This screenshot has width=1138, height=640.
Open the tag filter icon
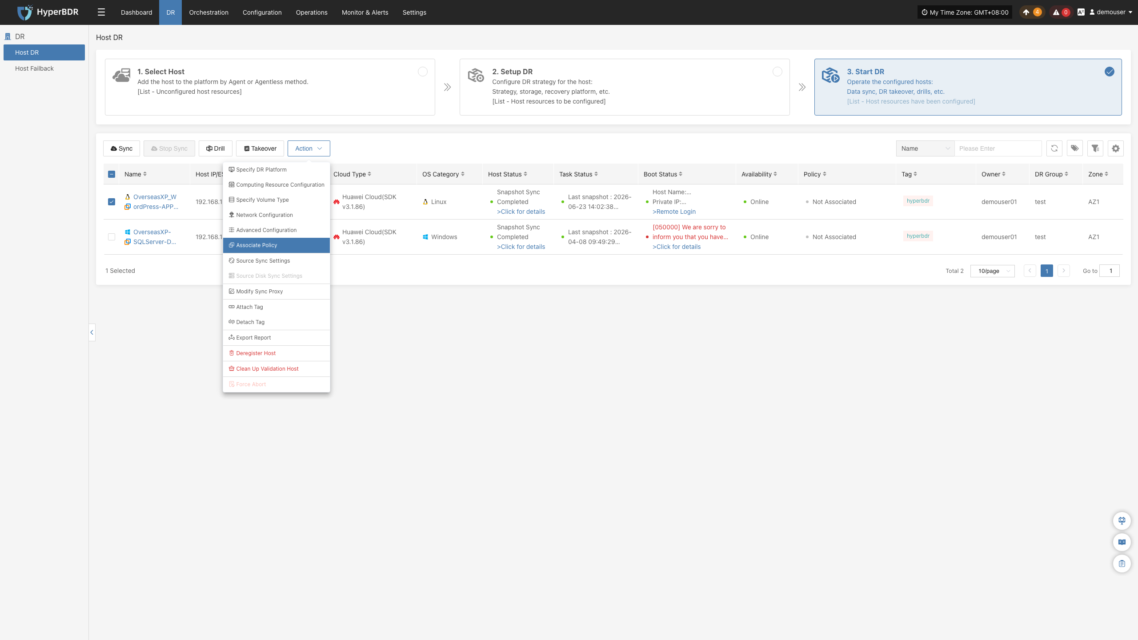[x=1075, y=148]
